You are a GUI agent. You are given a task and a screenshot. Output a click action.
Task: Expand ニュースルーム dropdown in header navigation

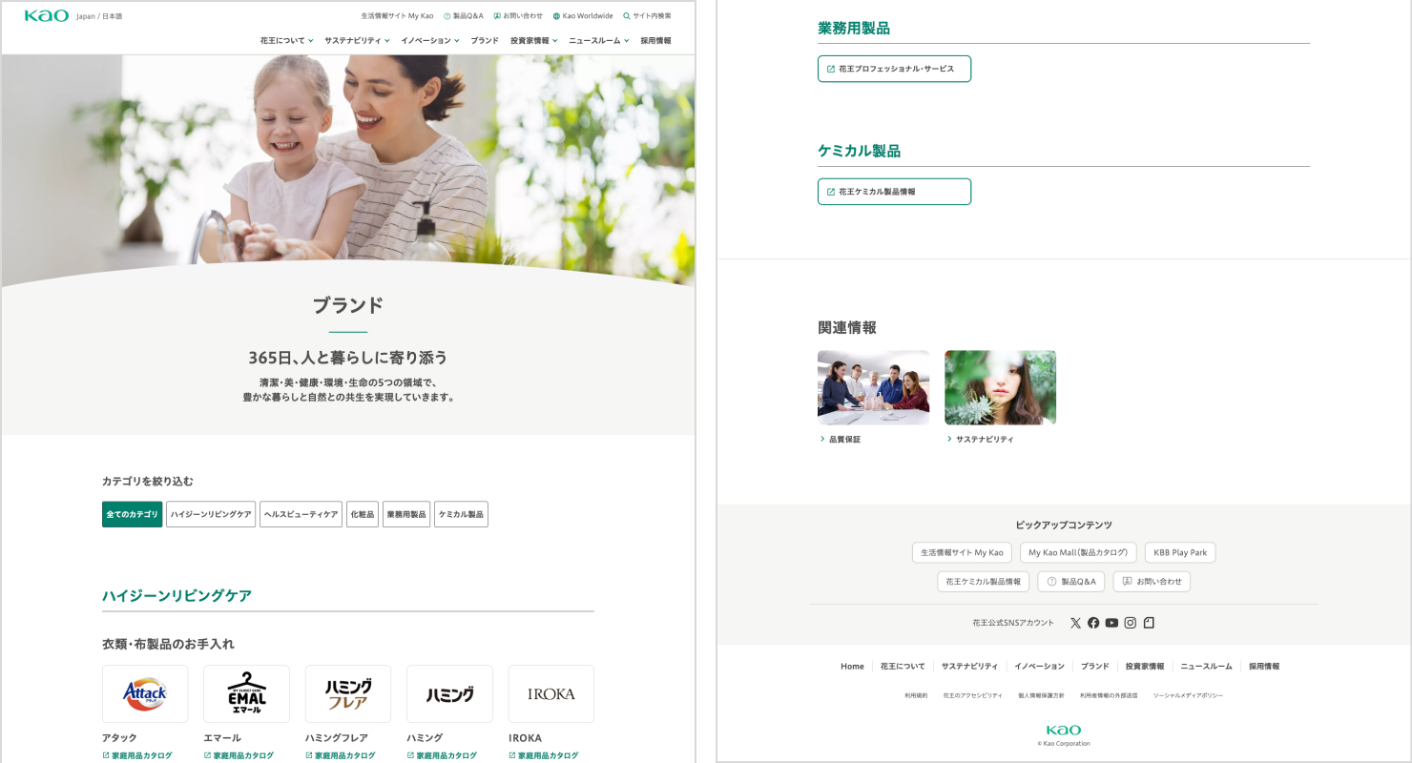point(599,41)
